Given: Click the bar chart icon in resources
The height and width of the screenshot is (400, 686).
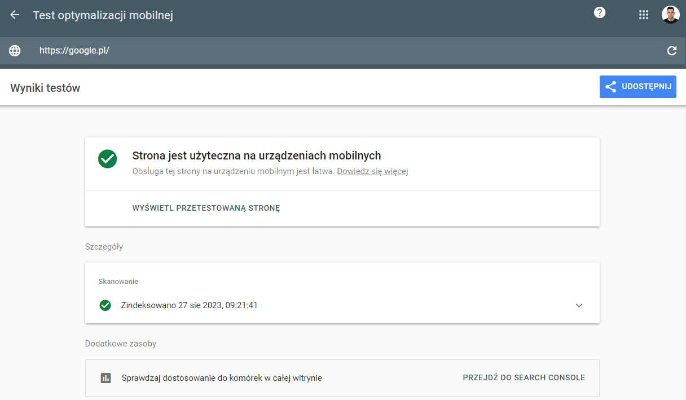Looking at the screenshot, I should point(105,378).
